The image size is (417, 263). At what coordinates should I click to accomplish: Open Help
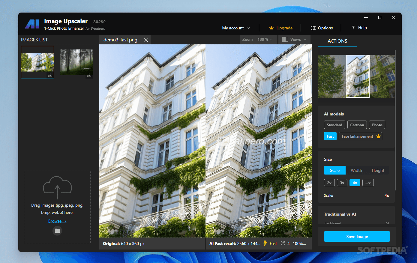click(359, 28)
